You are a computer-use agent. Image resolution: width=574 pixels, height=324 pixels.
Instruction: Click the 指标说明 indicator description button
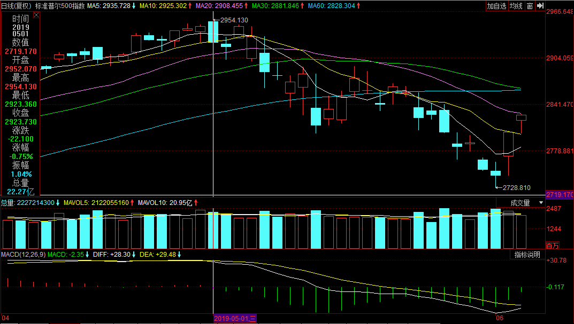click(x=527, y=255)
